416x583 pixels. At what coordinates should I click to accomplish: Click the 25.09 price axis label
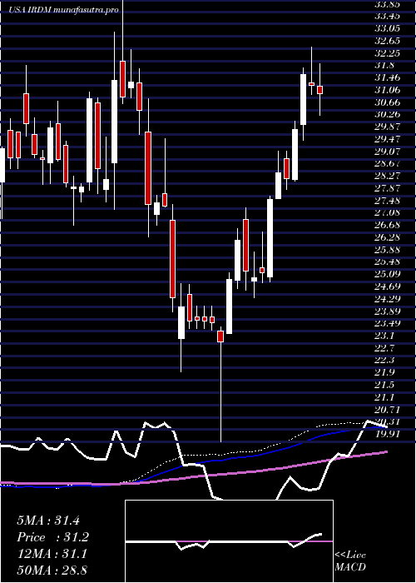pos(387,274)
